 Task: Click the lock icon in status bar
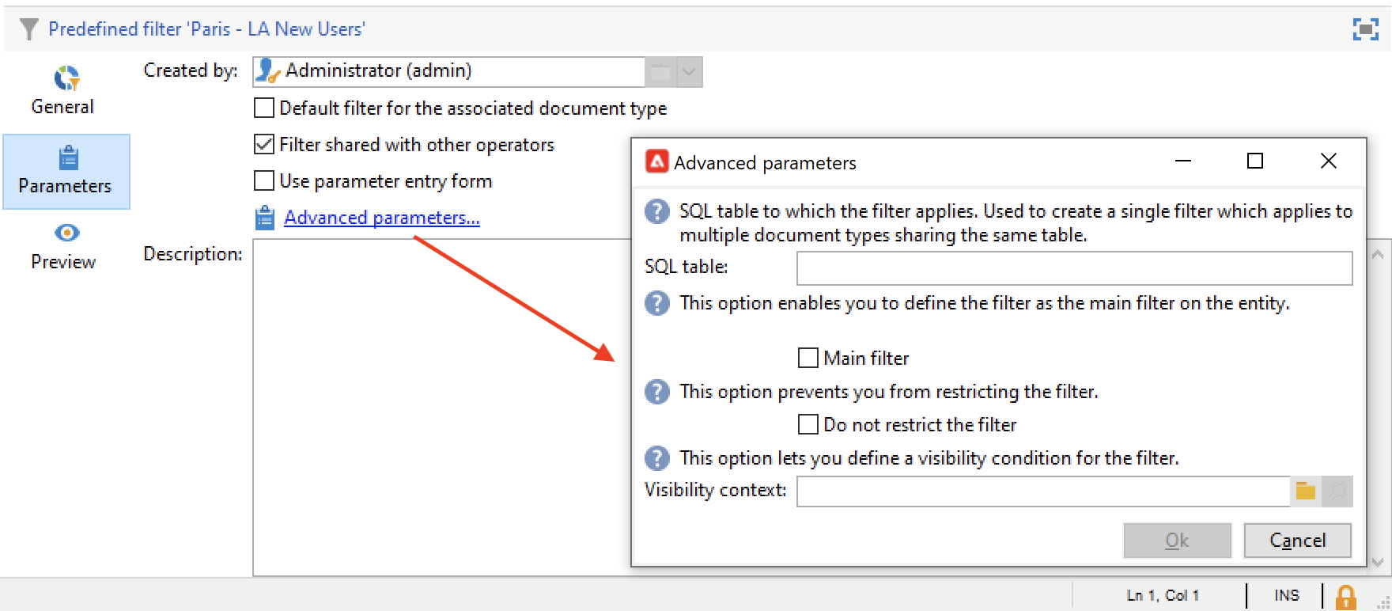pos(1345,596)
